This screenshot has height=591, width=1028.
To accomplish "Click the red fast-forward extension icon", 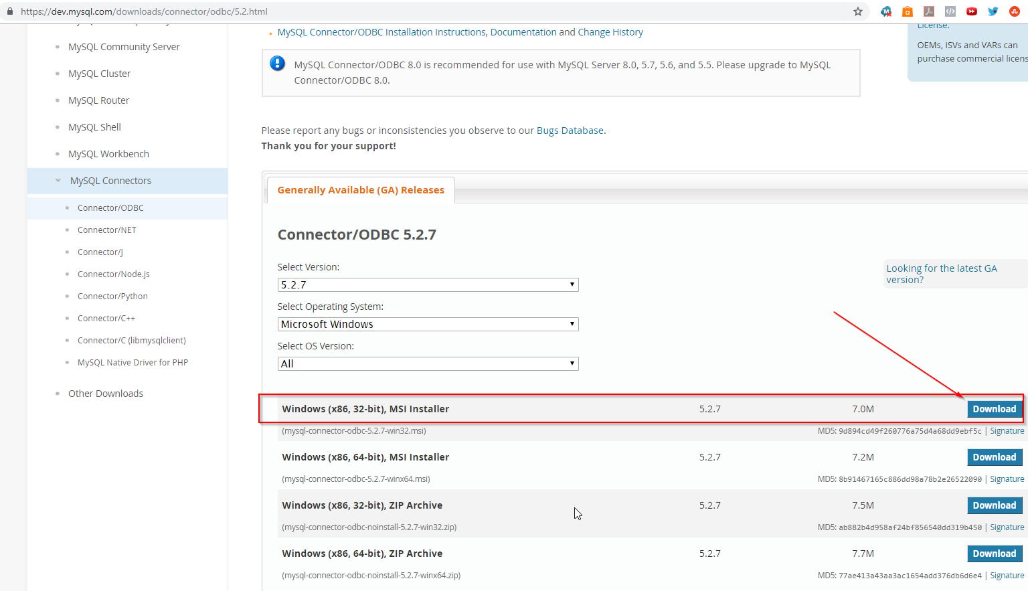I will tap(972, 11).
